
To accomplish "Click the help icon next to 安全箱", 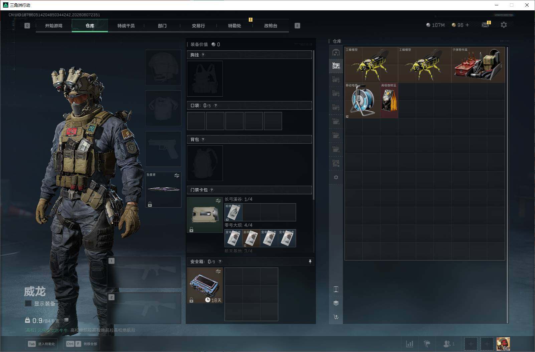I will coord(220,262).
